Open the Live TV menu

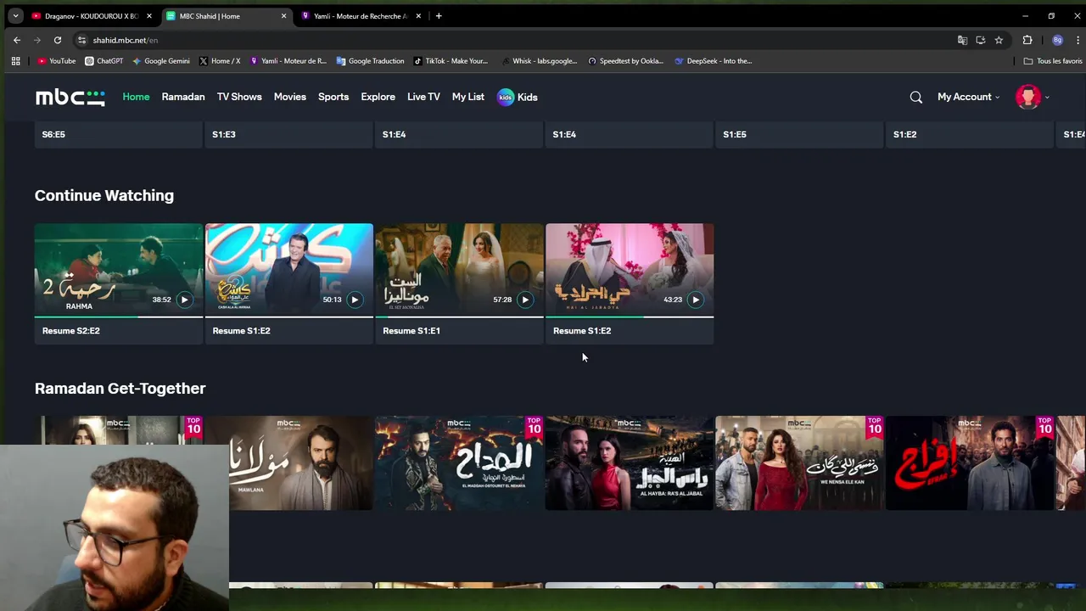pos(423,97)
